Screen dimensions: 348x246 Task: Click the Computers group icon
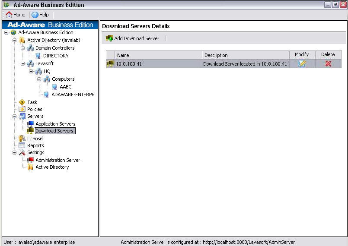[47, 79]
